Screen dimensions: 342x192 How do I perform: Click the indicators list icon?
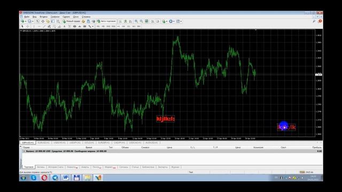pos(164,21)
